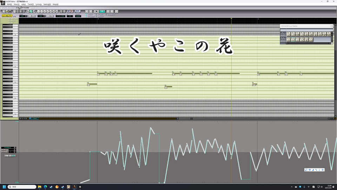Click the stop button beside play
This screenshot has width=337, height=190.
click(x=97, y=11)
